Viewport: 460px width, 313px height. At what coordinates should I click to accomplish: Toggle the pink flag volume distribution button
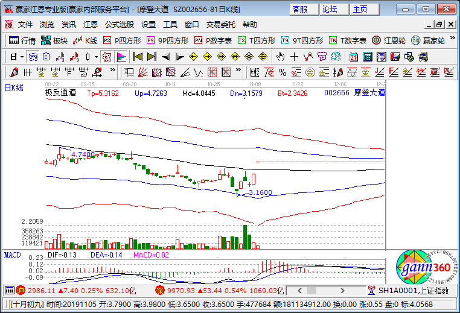121,57
